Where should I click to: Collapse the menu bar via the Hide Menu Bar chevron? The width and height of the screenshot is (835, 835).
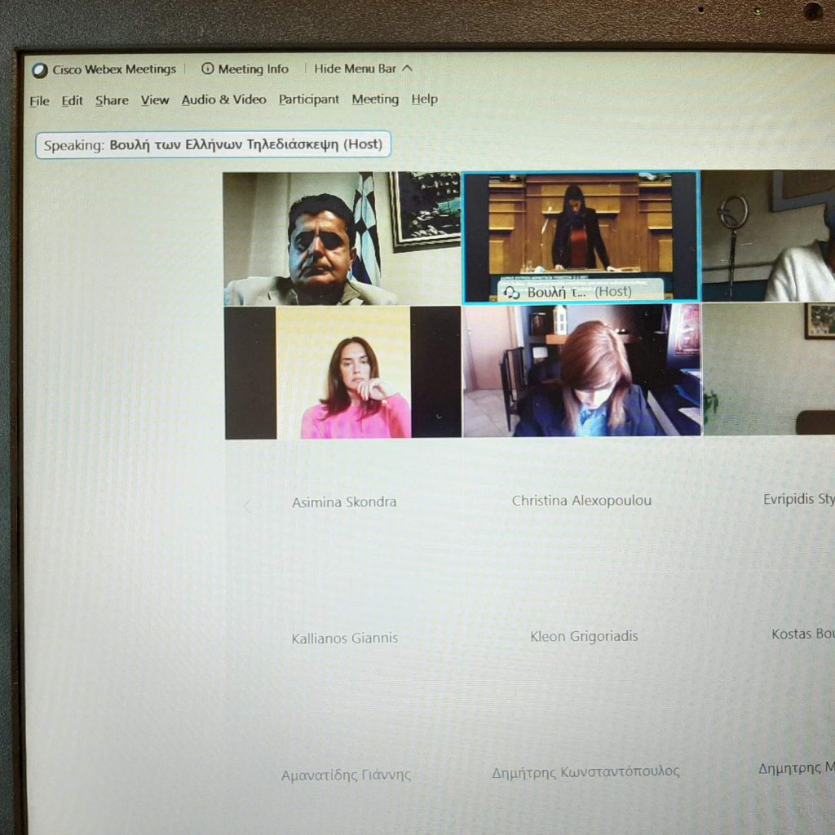tap(408, 68)
